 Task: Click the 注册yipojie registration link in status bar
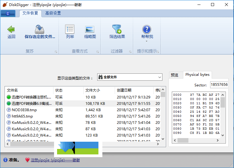[55, 160]
